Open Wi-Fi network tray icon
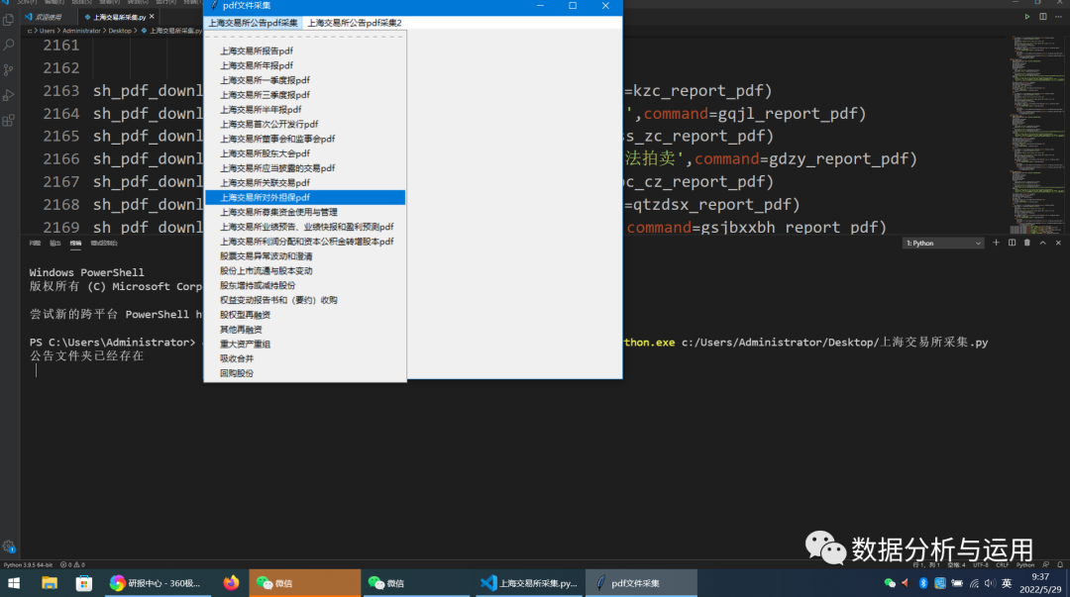This screenshot has width=1070, height=597. [974, 583]
